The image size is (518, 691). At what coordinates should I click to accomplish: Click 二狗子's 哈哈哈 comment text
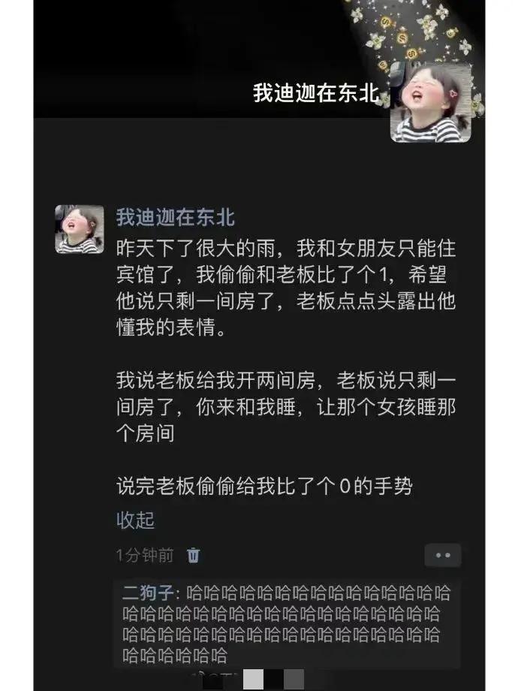[286, 624]
